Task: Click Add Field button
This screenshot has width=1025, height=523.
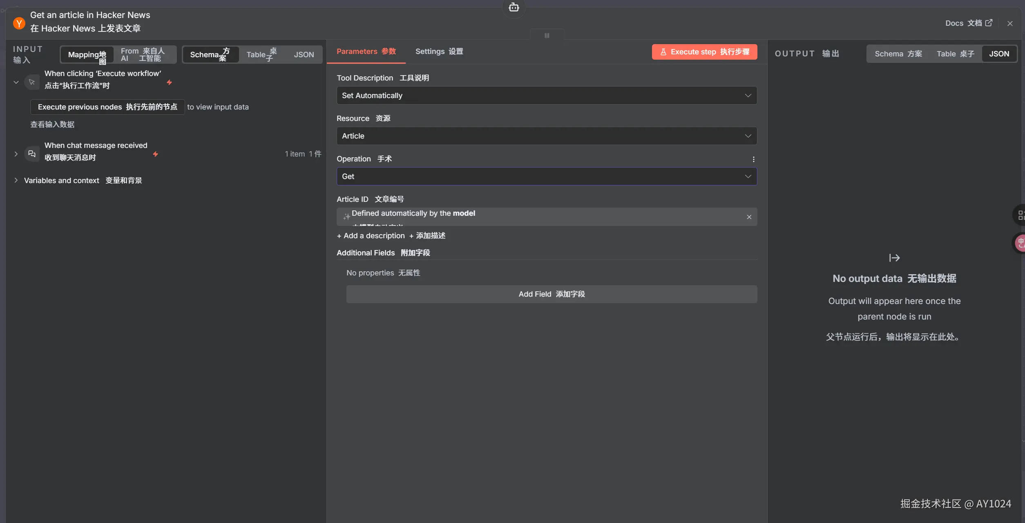Action: (551, 294)
